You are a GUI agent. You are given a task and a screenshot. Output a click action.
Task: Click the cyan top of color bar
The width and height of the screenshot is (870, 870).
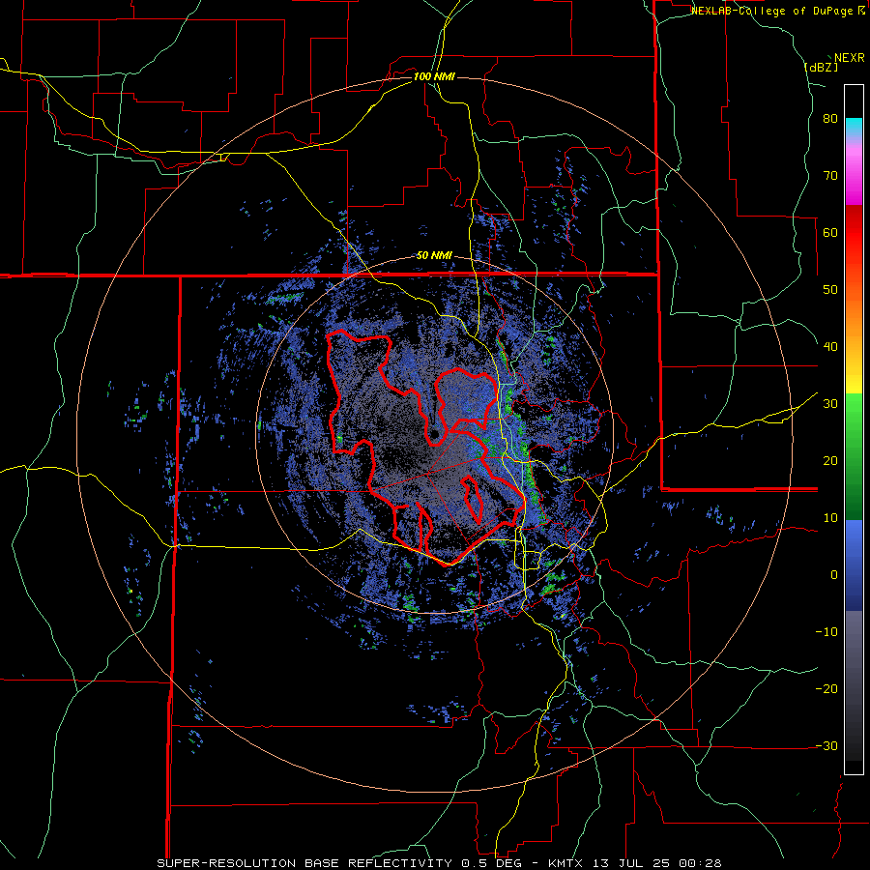coord(854,125)
